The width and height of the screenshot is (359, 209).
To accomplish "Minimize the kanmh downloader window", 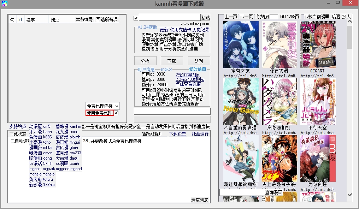I will tap(328, 3).
